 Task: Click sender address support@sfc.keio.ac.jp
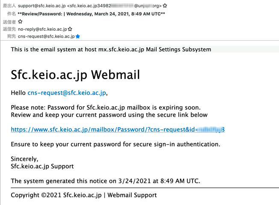(x=42, y=6)
